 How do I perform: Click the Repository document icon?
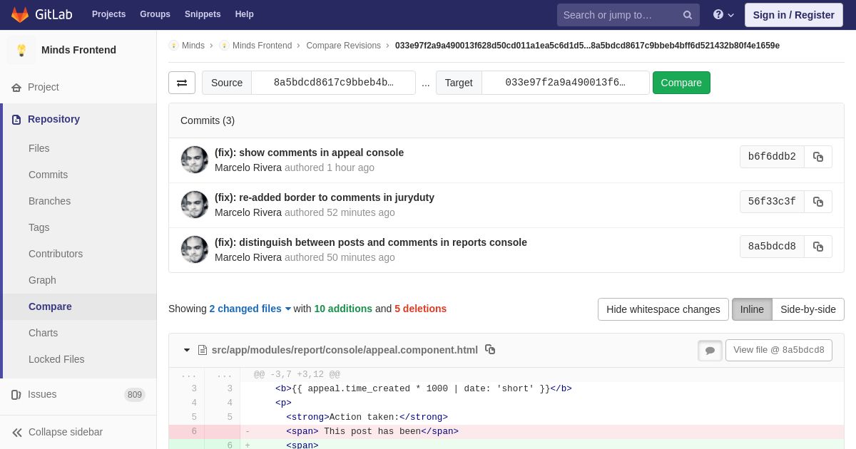click(x=16, y=120)
